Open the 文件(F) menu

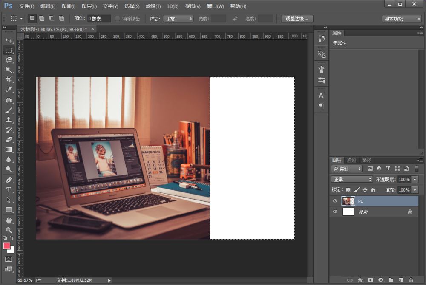tap(26, 6)
